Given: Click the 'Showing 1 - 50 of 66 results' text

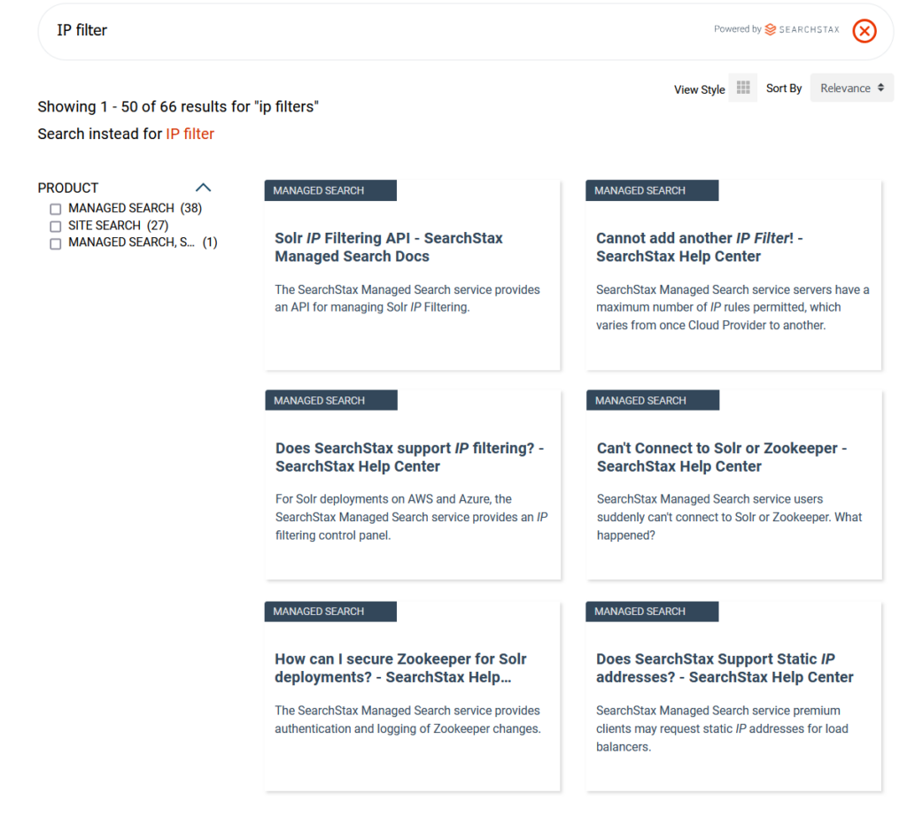Looking at the screenshot, I should point(178,107).
